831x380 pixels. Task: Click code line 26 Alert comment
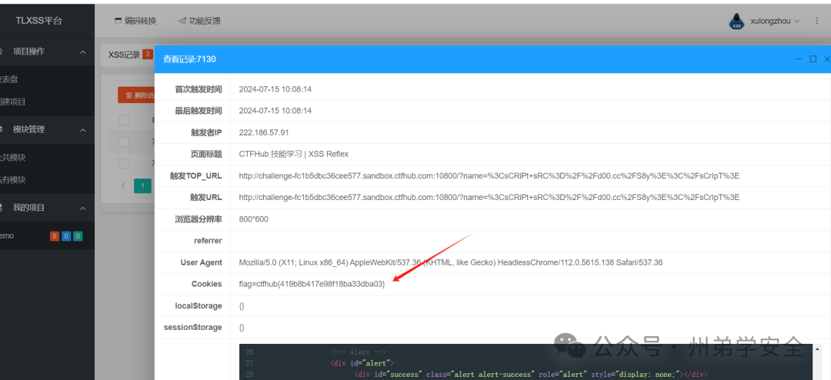(x=358, y=352)
